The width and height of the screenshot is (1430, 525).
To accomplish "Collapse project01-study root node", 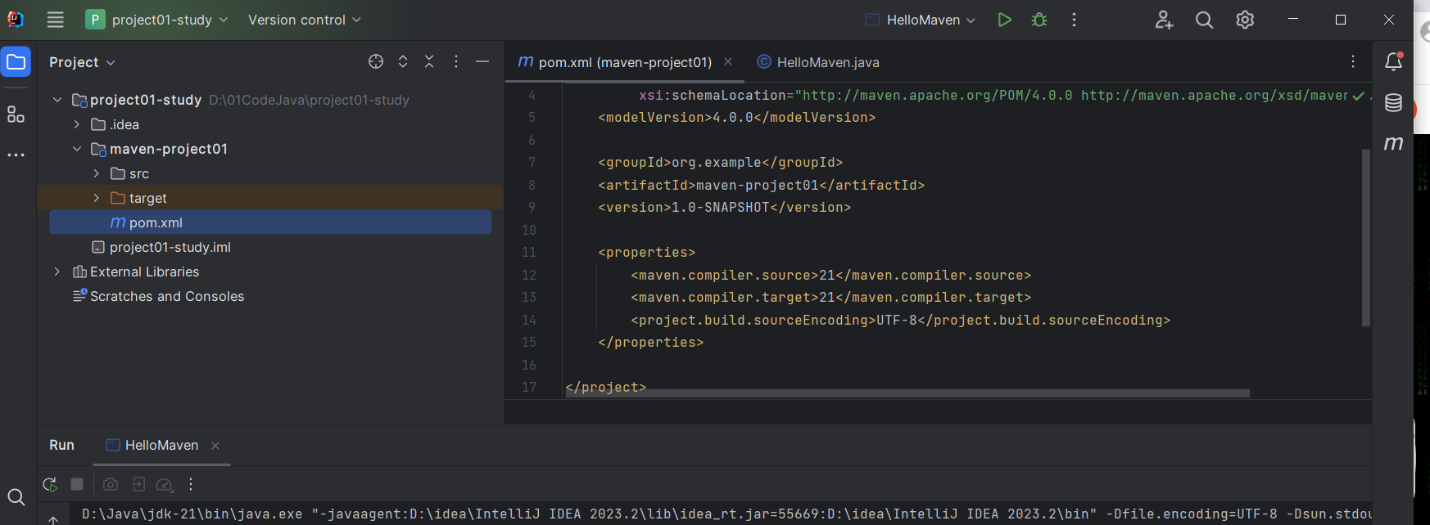I will click(x=57, y=100).
